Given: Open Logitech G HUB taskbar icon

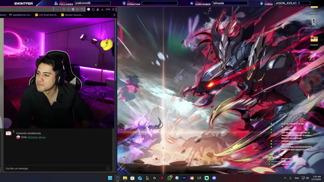Looking at the screenshot, I should [155, 178].
